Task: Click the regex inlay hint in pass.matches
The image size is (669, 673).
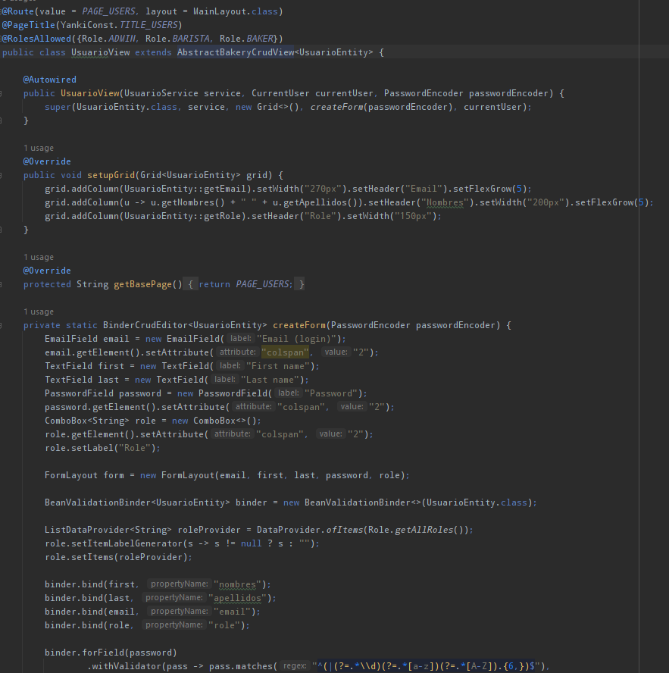Action: (295, 666)
